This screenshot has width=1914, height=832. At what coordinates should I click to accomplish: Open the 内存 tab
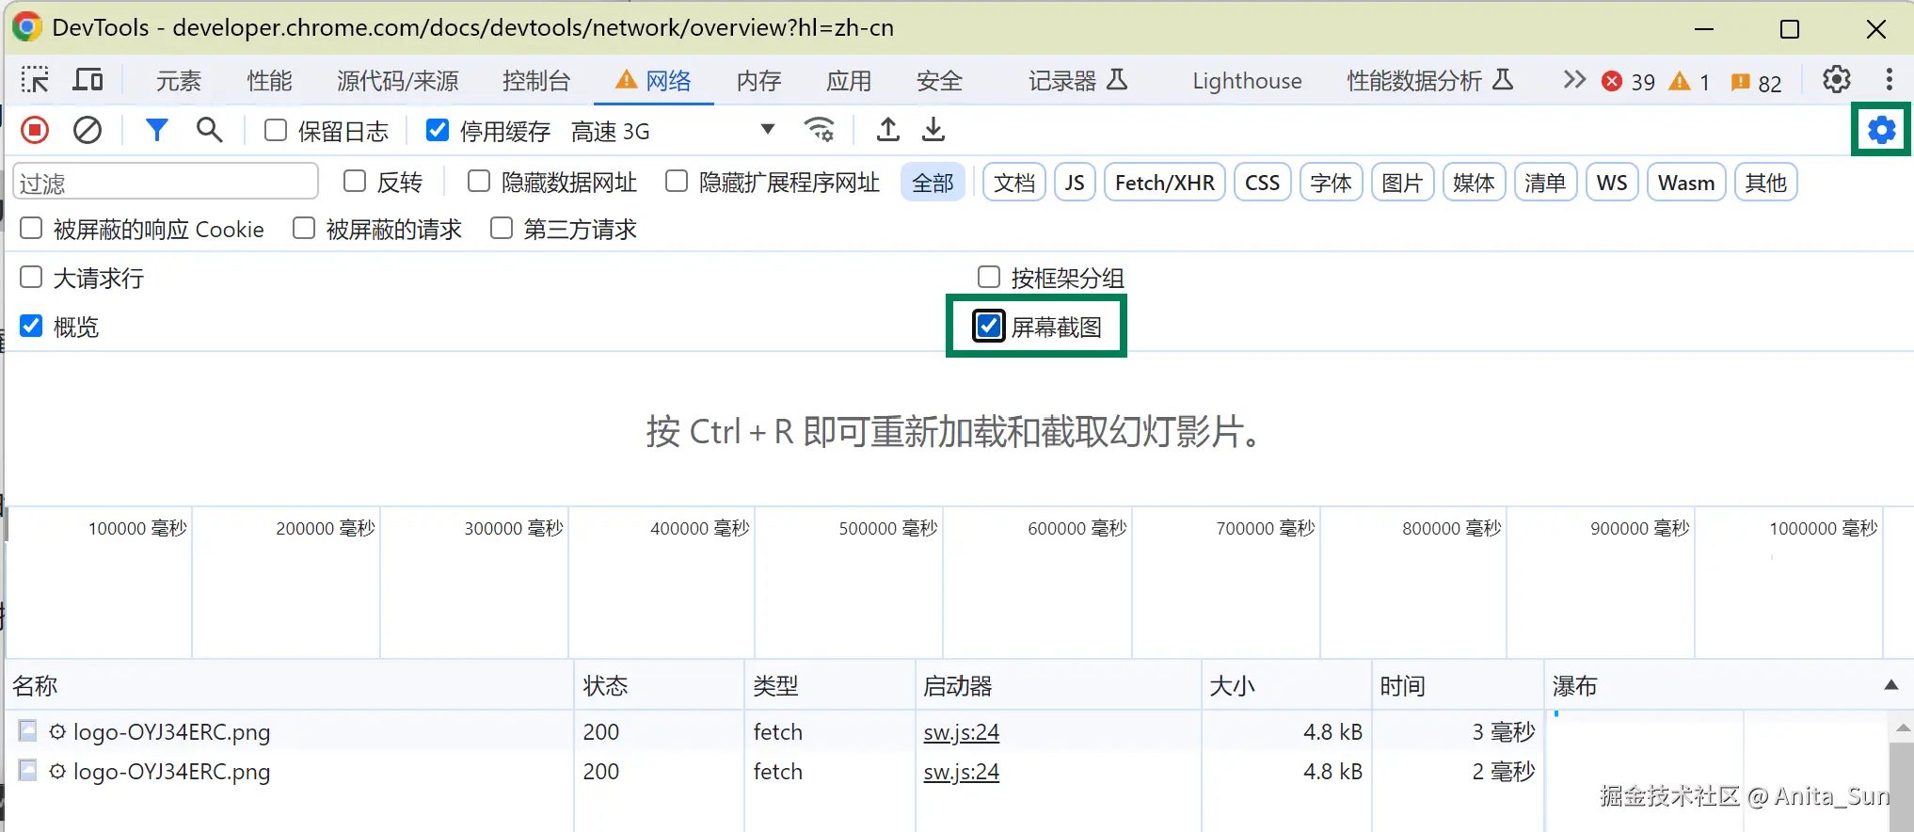point(759,81)
